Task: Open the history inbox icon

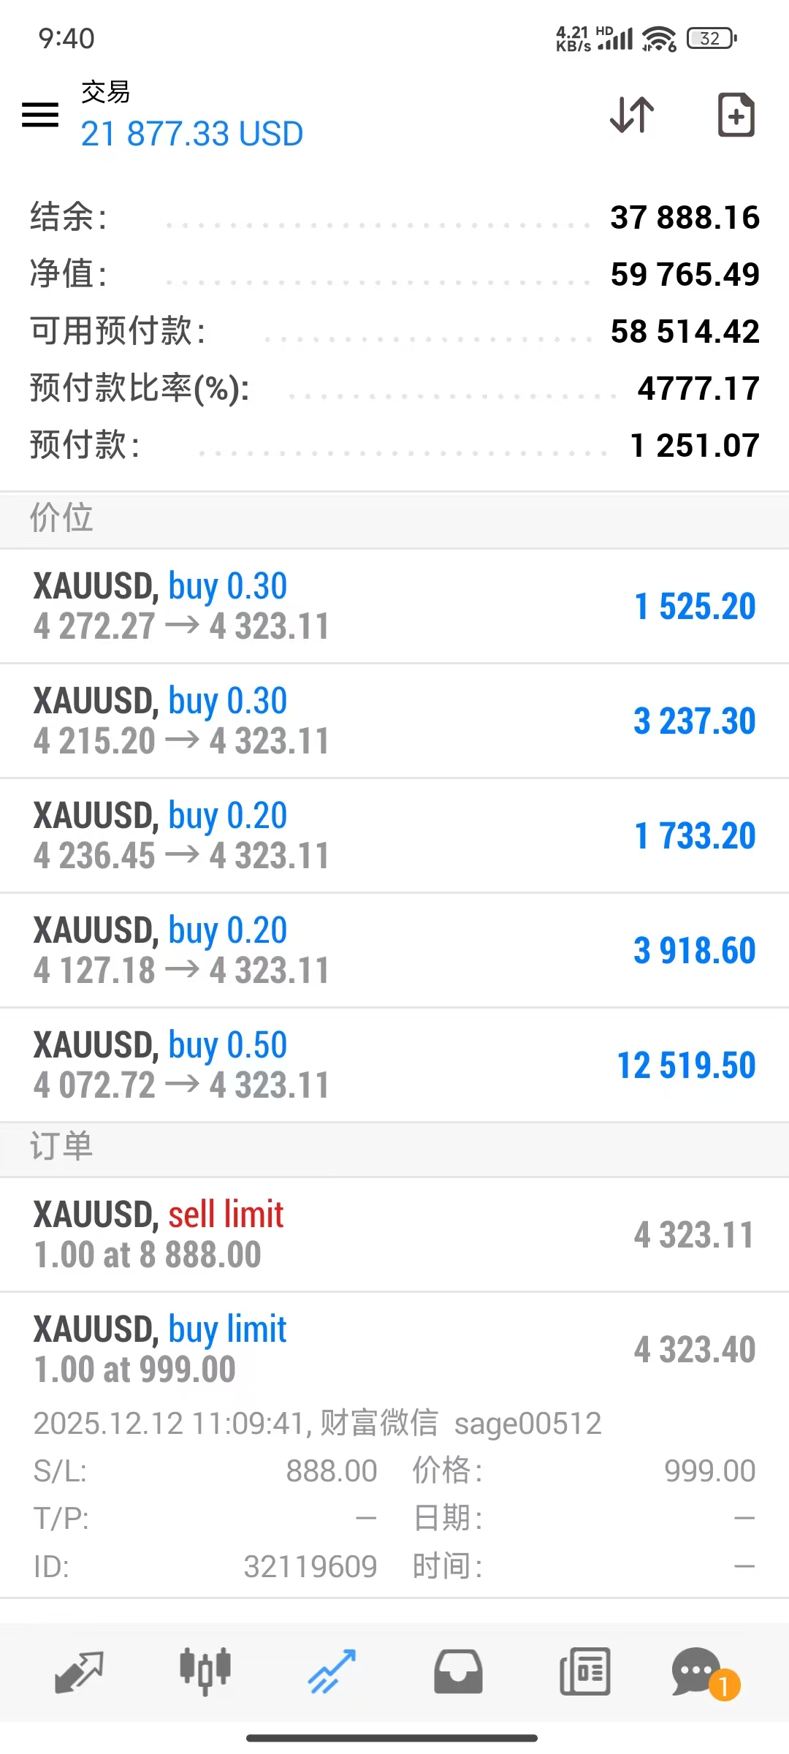Action: point(458,1672)
